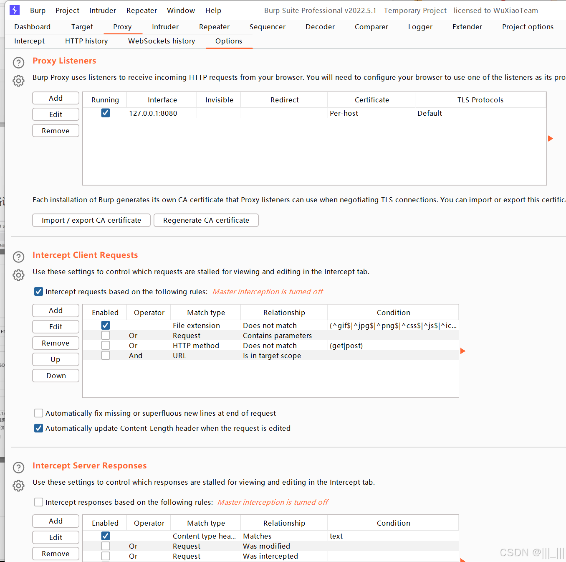Enable the 'Request Was intercepted' response rule
The image size is (566, 562).
(106, 556)
